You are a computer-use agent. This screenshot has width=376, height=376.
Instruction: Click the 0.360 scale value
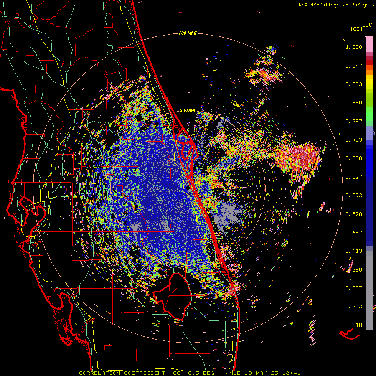pyautogui.click(x=354, y=270)
